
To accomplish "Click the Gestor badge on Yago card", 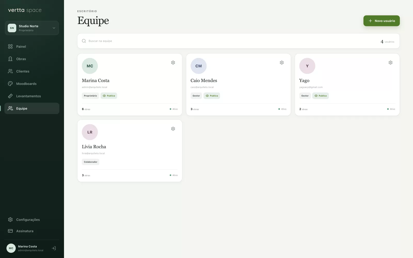I will point(305,96).
